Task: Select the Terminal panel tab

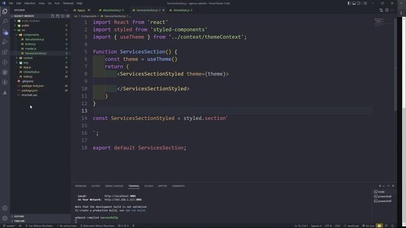Action: [134, 186]
